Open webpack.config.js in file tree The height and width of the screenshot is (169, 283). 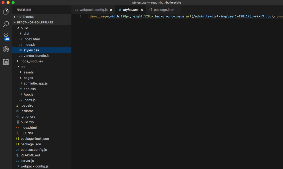(42, 166)
